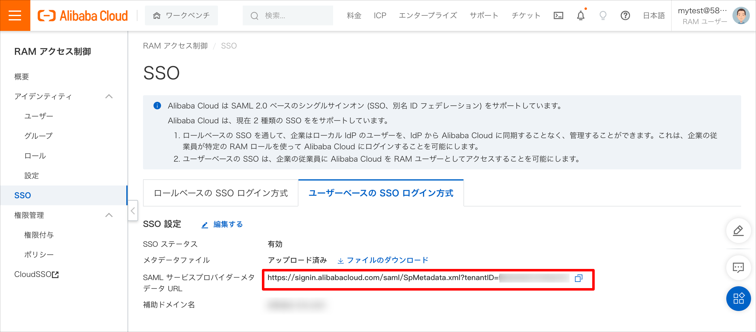The width and height of the screenshot is (756, 332).
Task: Click RAM アクセス制御 breadcrumb link
Action: pyautogui.click(x=175, y=46)
